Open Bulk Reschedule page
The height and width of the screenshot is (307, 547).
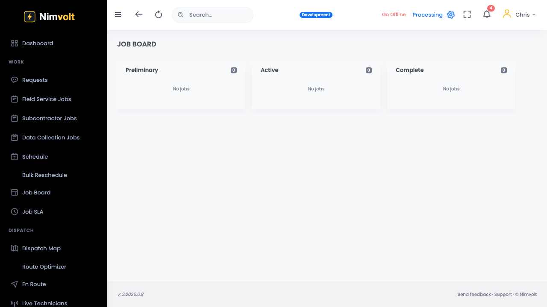(44, 175)
